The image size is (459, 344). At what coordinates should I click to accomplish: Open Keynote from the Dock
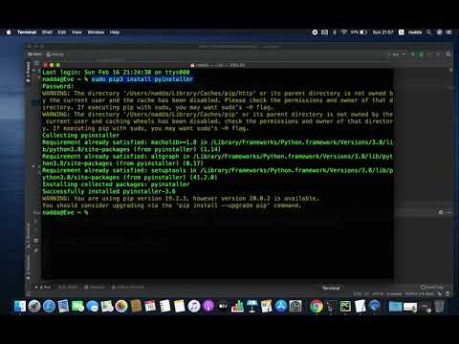tap(251, 307)
